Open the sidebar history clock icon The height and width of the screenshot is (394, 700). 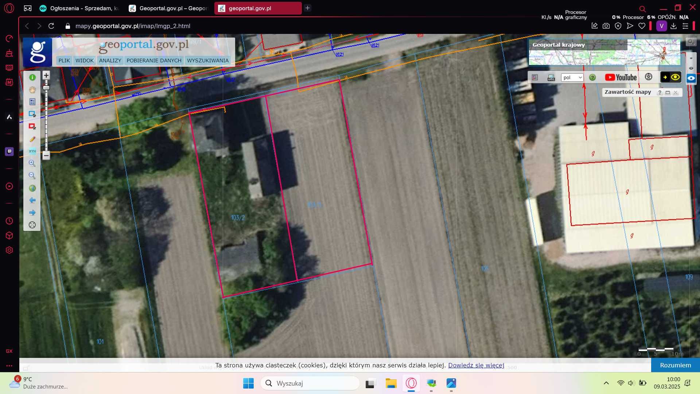[9, 221]
